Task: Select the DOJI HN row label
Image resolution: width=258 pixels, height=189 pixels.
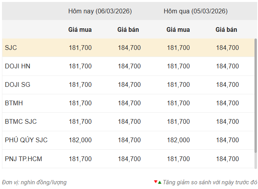Action: [x=18, y=66]
